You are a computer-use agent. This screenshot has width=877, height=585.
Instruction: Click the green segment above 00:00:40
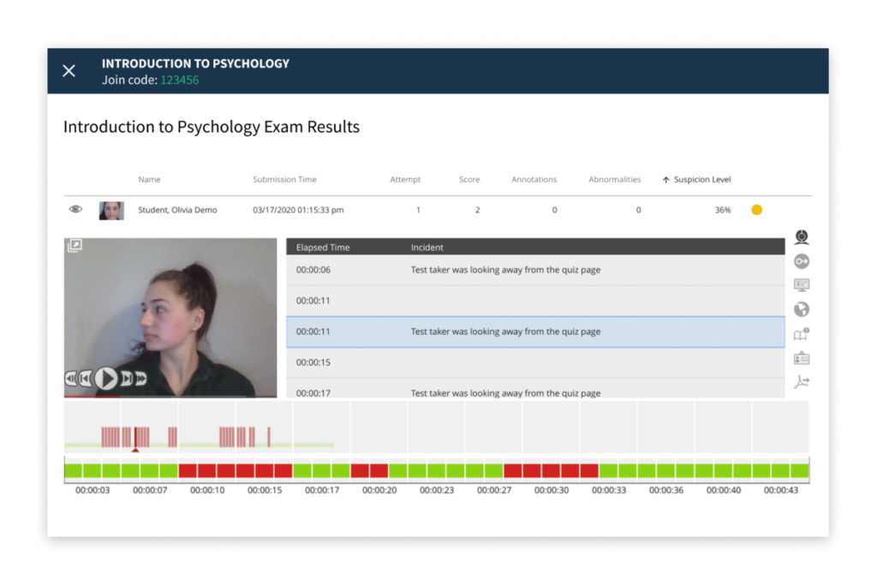click(723, 470)
